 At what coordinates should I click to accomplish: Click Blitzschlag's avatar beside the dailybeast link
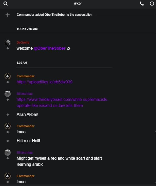click(x=8, y=94)
